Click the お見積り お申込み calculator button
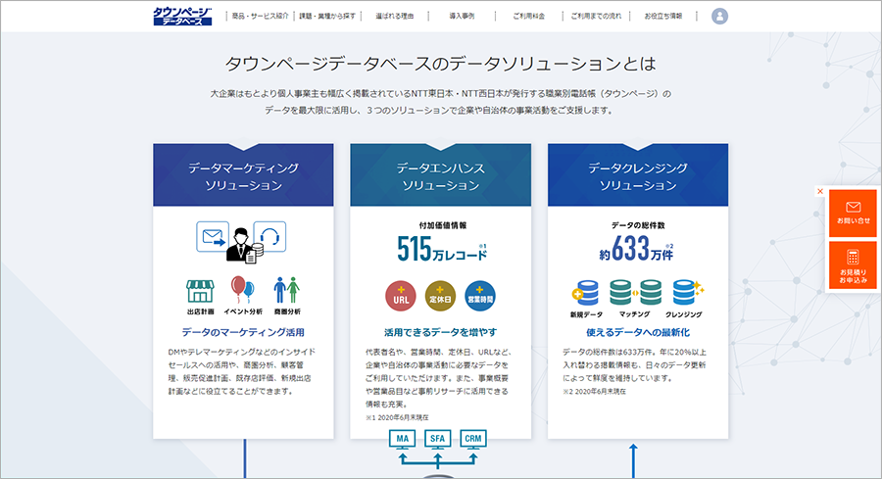Viewport: 882px width, 479px height. (x=853, y=265)
